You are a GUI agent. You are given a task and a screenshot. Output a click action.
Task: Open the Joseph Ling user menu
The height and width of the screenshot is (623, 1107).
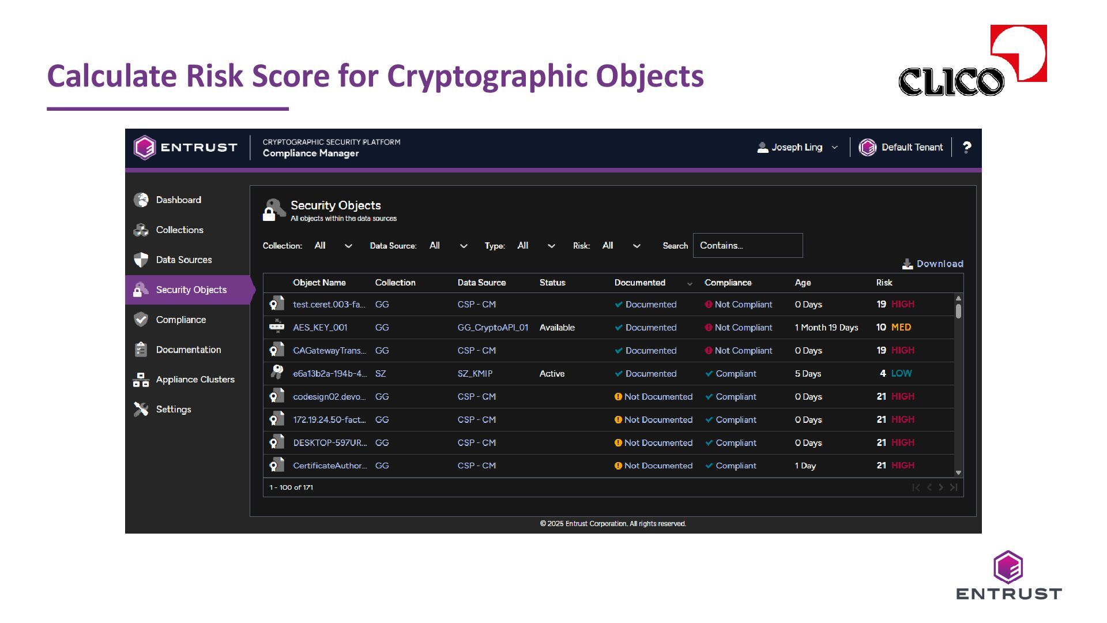[x=797, y=147]
